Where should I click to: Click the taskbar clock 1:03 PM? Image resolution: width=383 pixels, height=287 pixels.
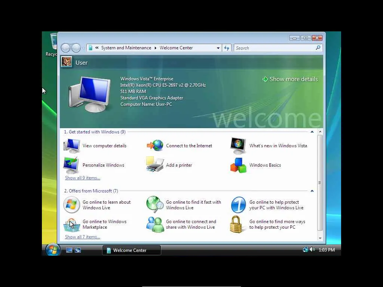327,250
